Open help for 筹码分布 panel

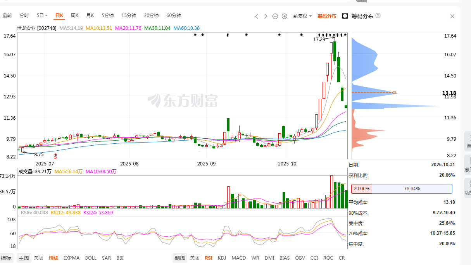(x=378, y=16)
